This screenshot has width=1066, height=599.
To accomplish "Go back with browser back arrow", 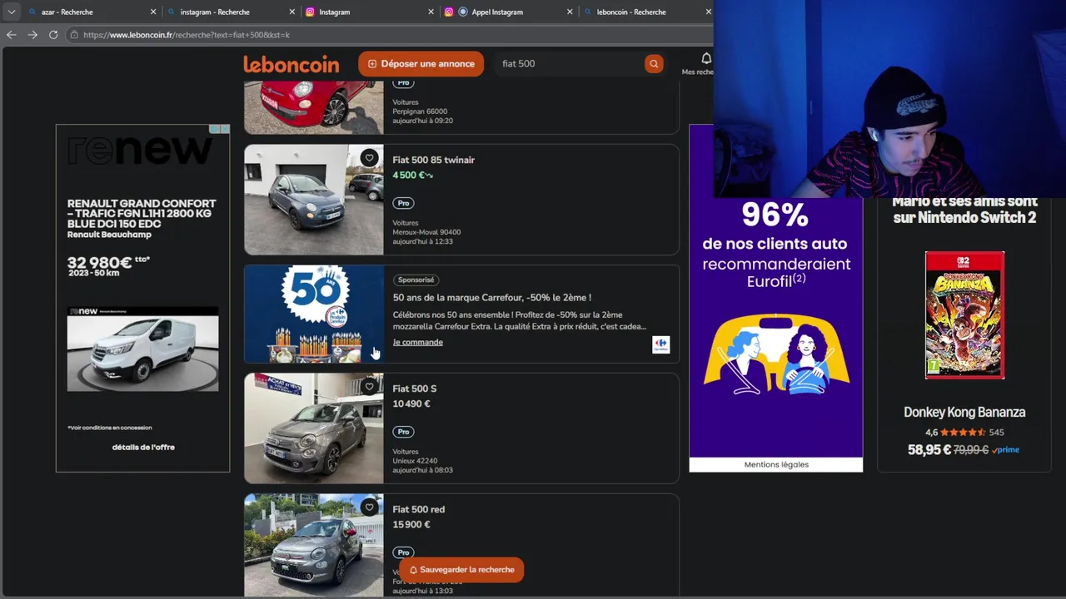I will (11, 35).
